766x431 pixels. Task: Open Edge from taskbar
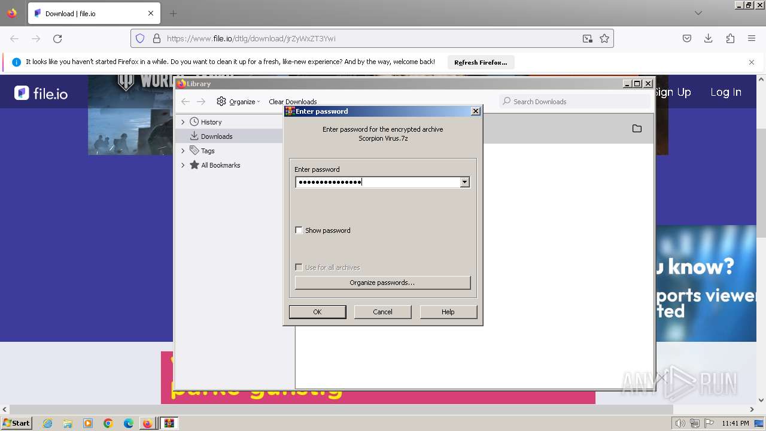129,423
